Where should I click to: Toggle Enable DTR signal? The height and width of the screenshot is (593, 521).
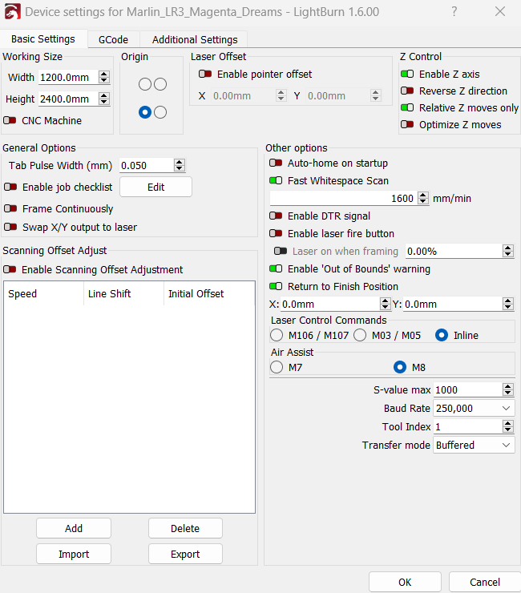point(276,216)
